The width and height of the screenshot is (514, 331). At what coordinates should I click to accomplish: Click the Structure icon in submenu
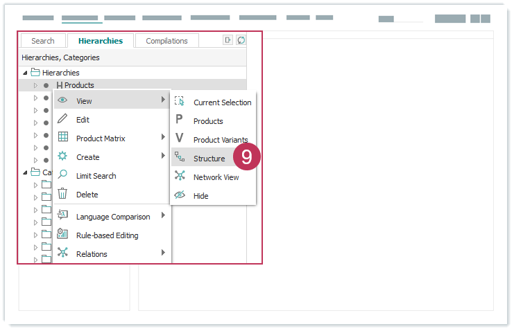(x=180, y=158)
